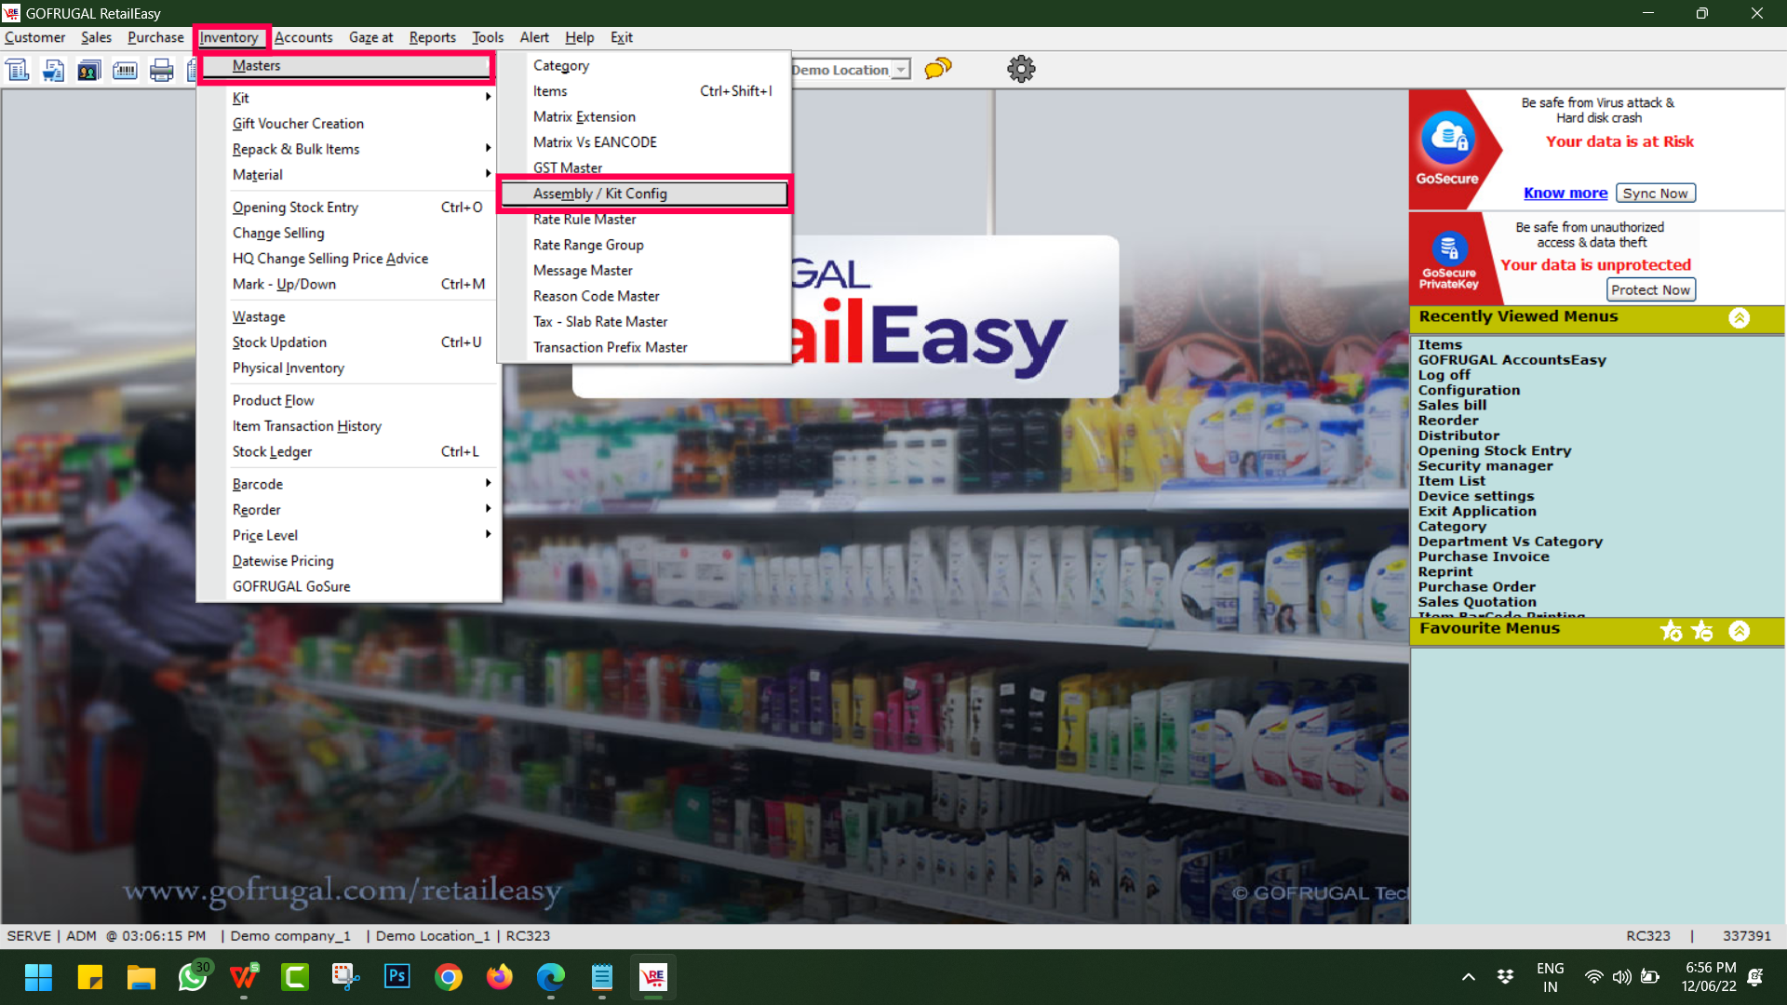
Task: Click the sales bill cart icon
Action: [53, 70]
